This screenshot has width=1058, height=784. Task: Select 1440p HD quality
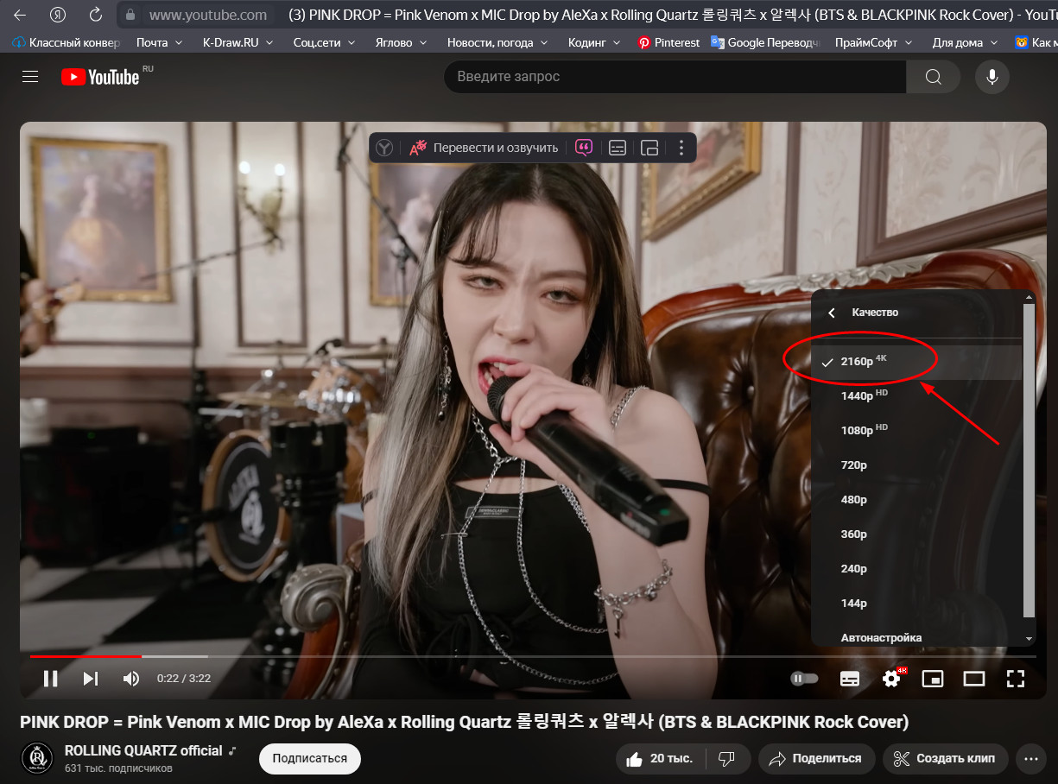(916, 396)
